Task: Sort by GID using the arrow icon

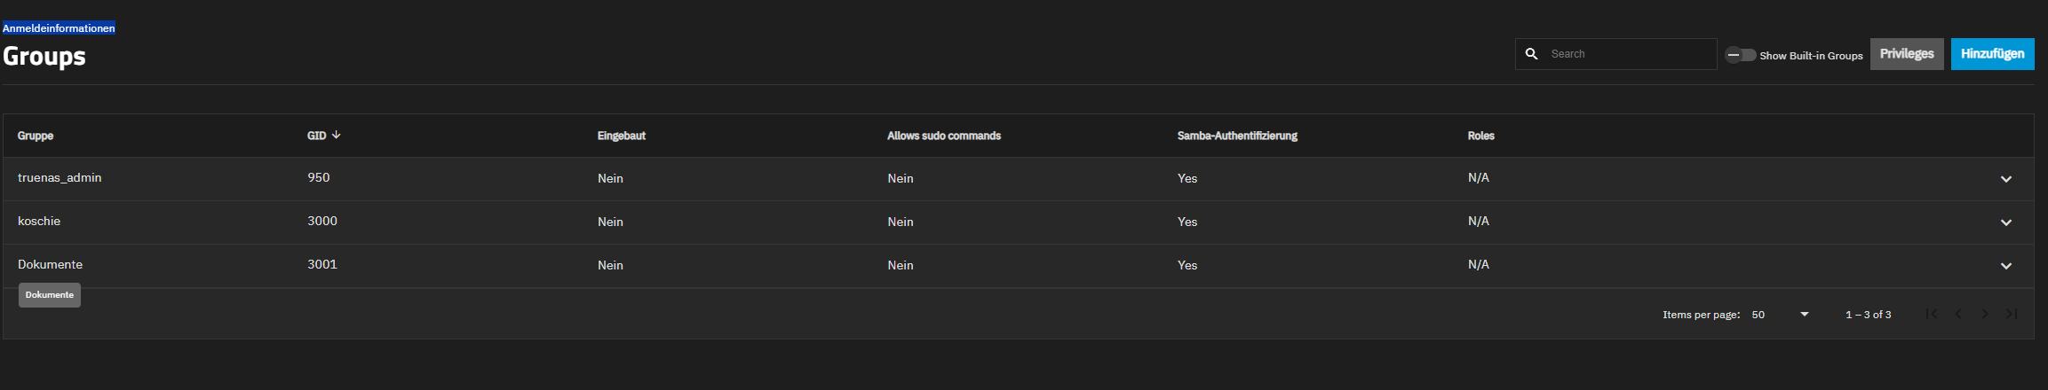Action: click(x=337, y=135)
